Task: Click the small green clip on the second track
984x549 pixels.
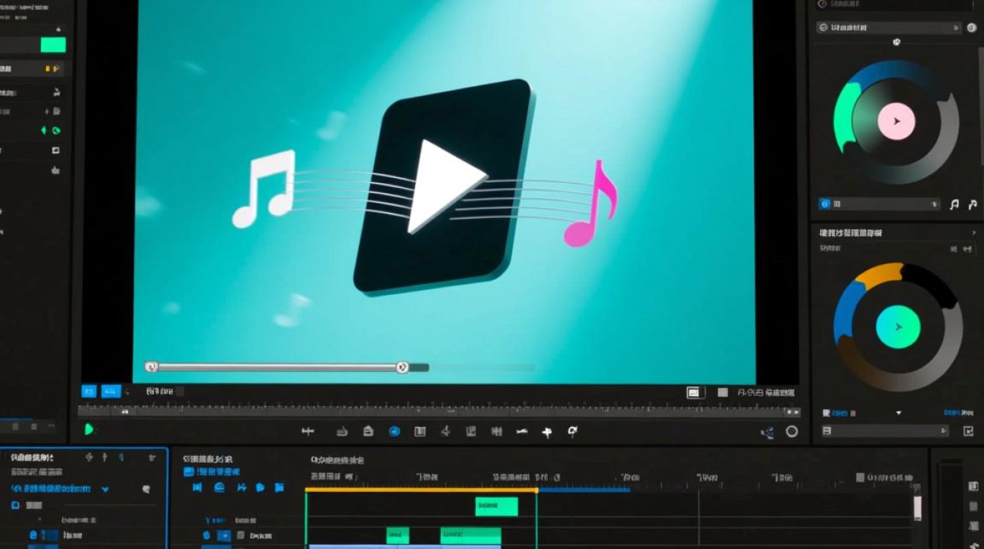Action: click(x=398, y=535)
